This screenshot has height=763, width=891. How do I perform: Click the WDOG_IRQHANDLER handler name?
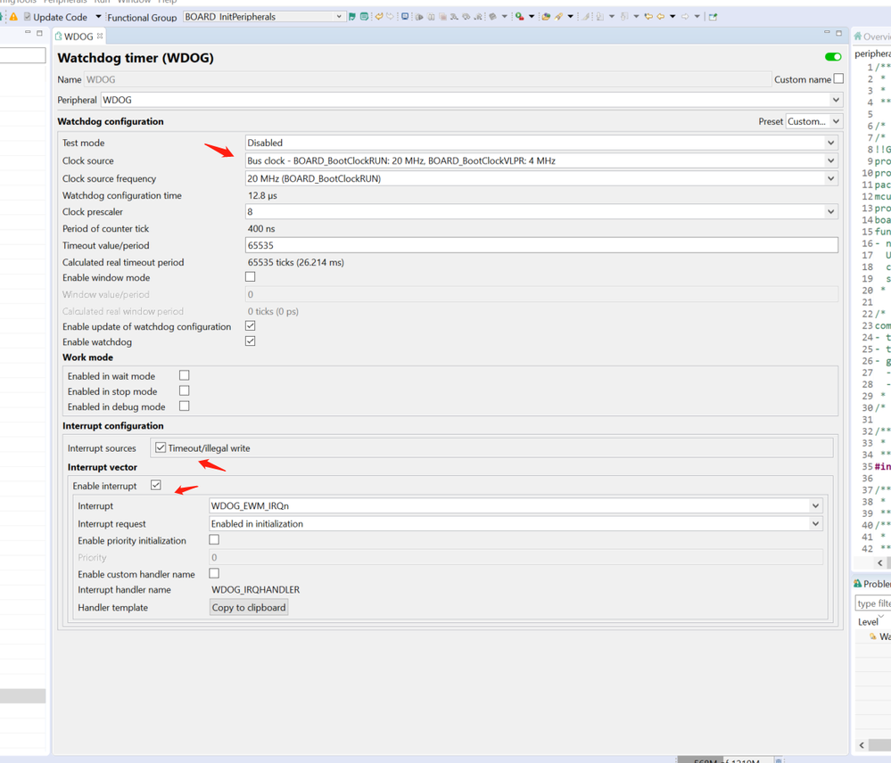tap(256, 590)
